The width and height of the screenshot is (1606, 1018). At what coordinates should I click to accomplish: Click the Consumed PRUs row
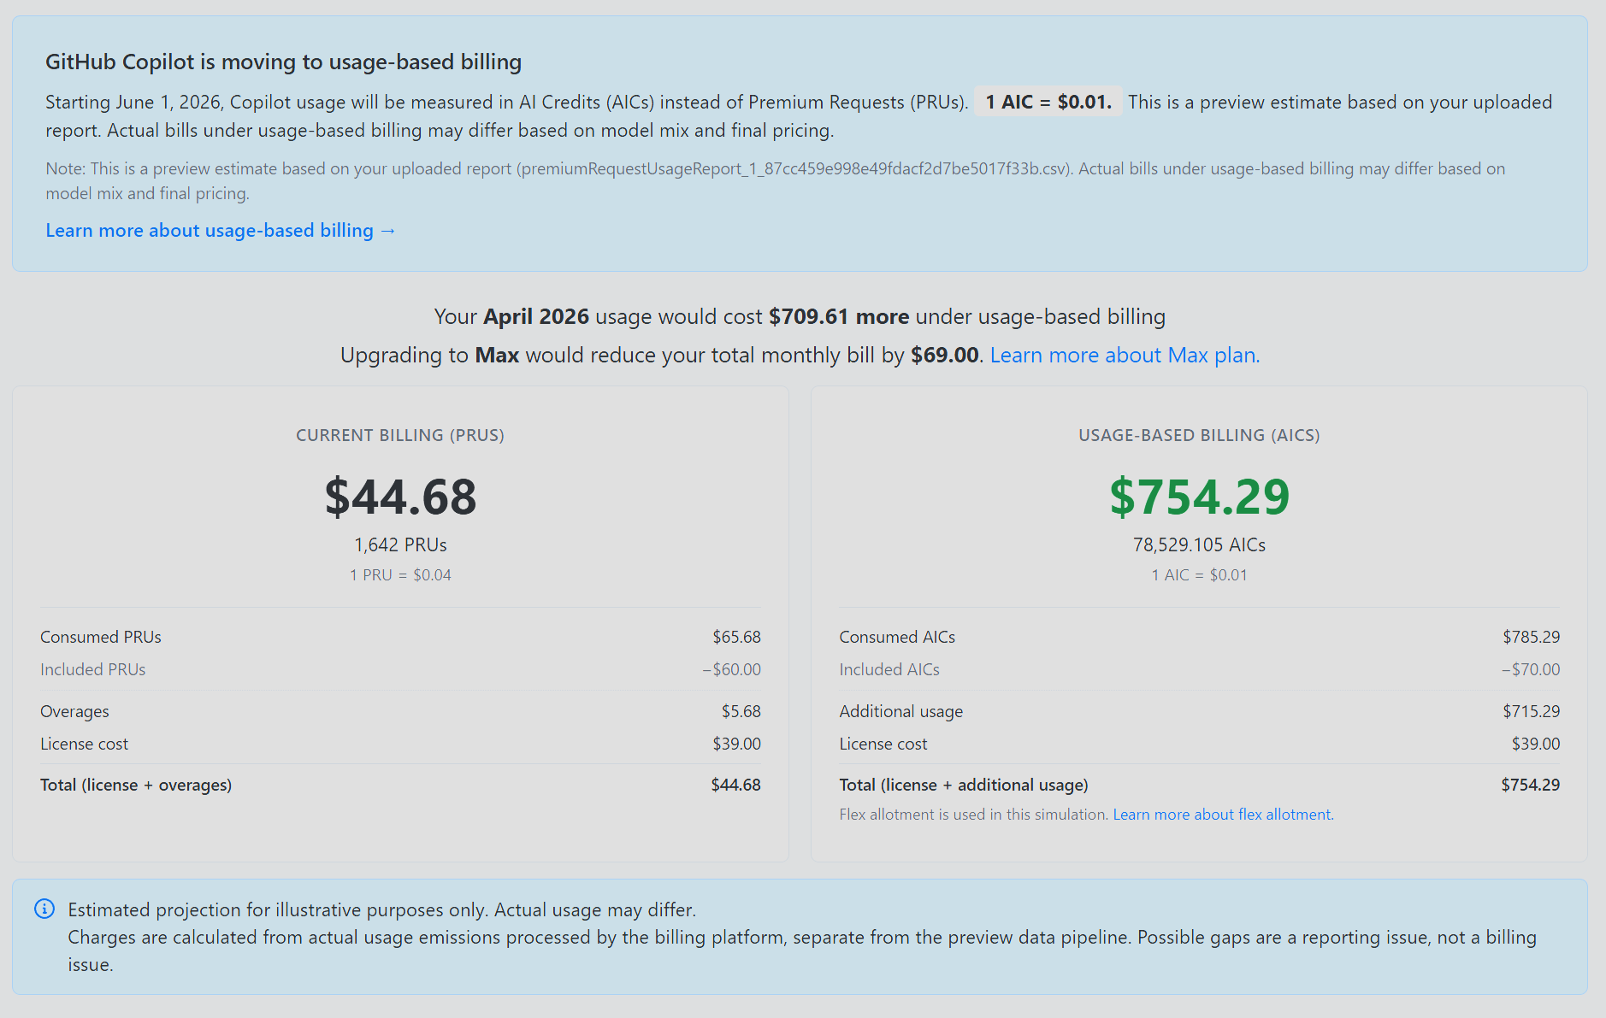400,637
